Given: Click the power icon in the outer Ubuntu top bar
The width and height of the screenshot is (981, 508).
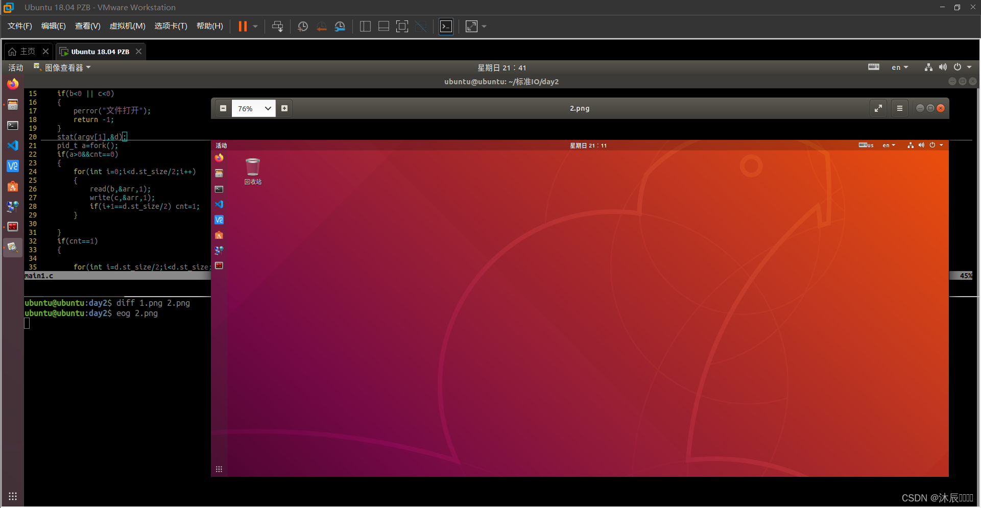Looking at the screenshot, I should coord(958,67).
